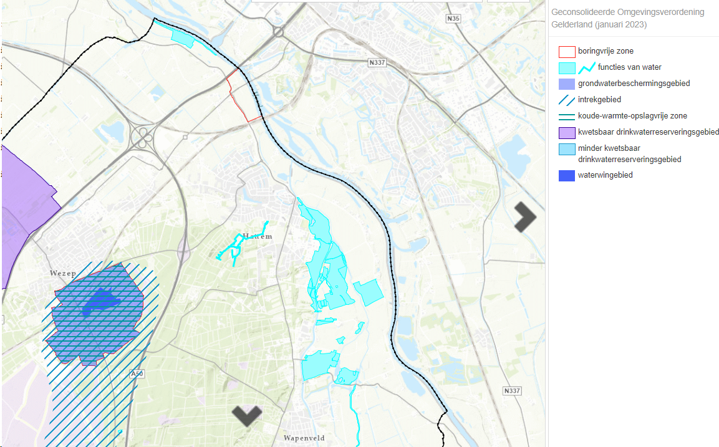Click the Hattem town label
The image size is (719, 447).
coord(257,236)
